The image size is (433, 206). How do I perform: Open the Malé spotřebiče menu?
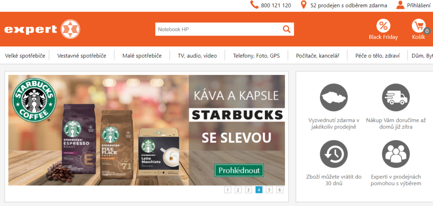142,55
